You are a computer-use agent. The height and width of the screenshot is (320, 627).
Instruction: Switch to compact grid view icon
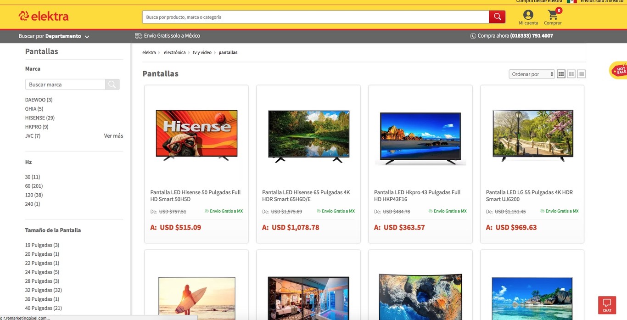pyautogui.click(x=571, y=73)
